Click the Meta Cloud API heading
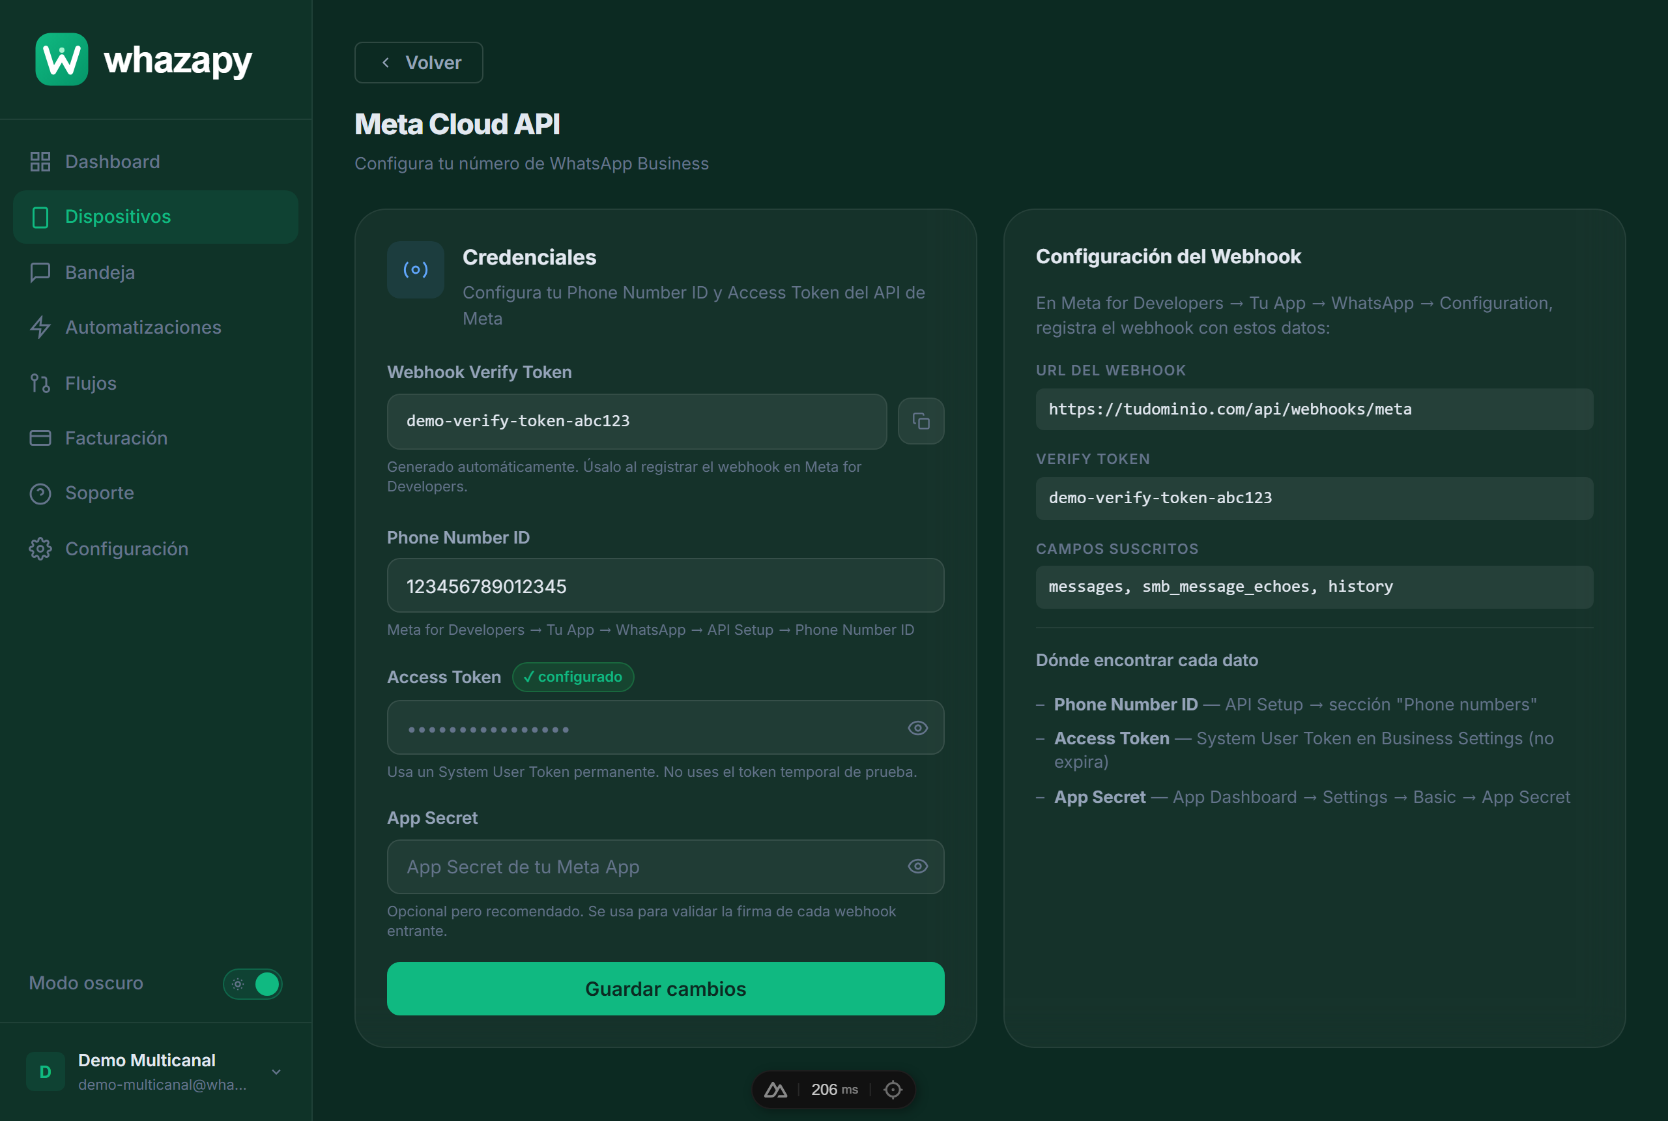This screenshot has height=1121, width=1668. 457,124
